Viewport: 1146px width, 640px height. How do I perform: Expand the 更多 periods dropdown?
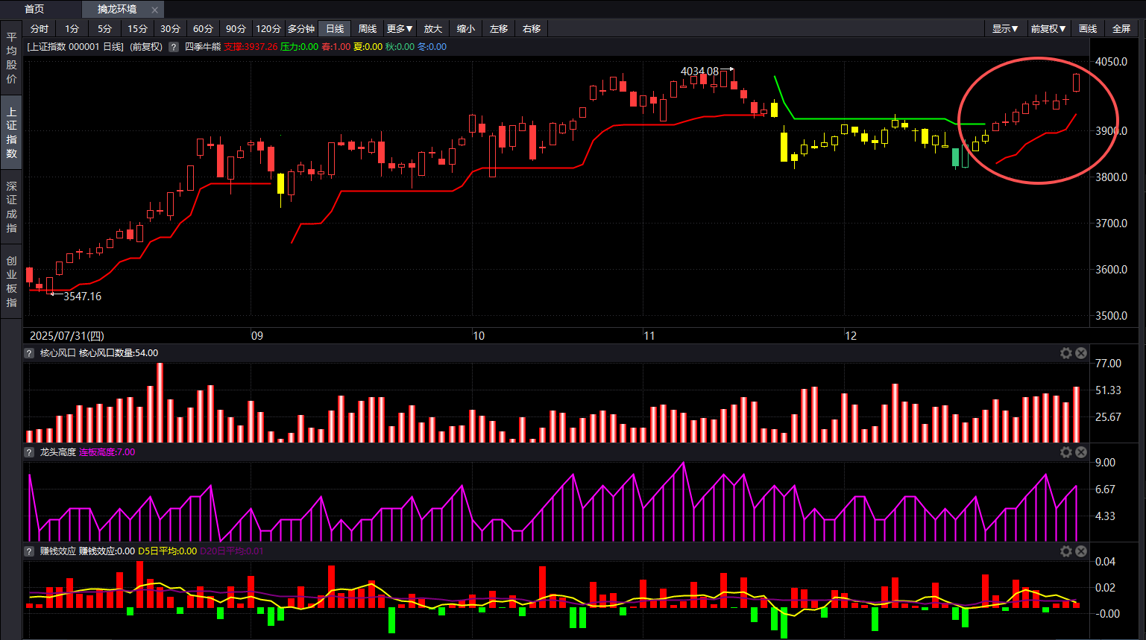(400, 28)
